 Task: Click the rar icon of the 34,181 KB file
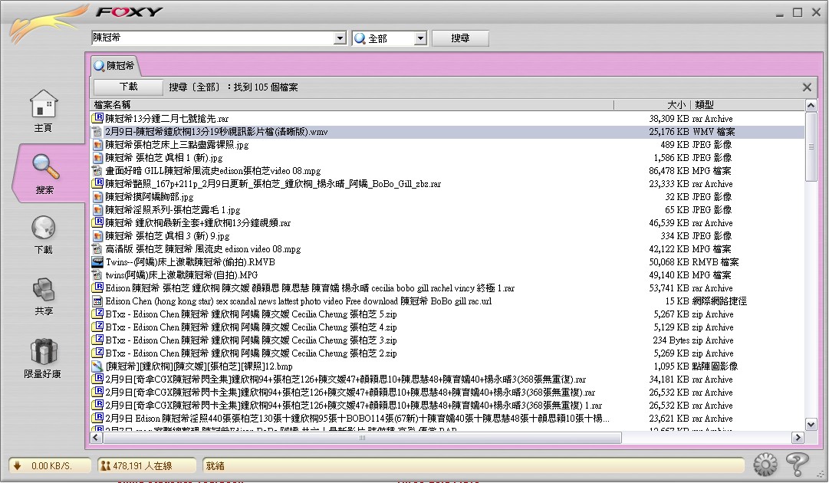click(97, 379)
